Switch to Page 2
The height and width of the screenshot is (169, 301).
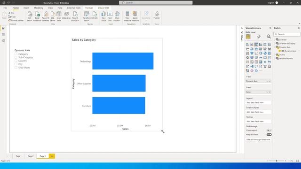(x=31, y=156)
